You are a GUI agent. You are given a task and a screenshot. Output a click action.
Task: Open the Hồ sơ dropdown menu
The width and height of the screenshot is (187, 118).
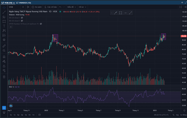click(82, 7)
